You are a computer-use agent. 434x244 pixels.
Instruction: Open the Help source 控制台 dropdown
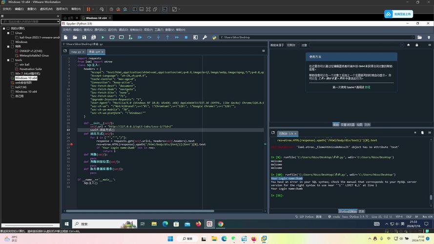coord(292,45)
